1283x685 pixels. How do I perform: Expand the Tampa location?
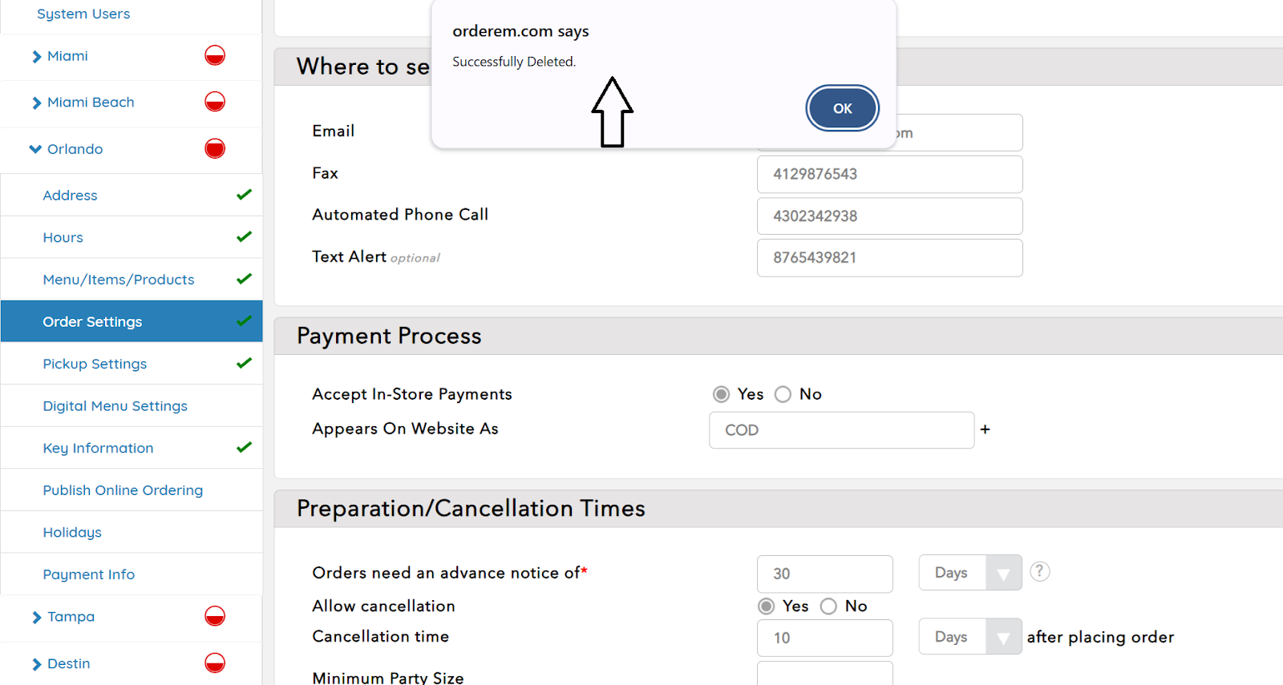pos(37,617)
